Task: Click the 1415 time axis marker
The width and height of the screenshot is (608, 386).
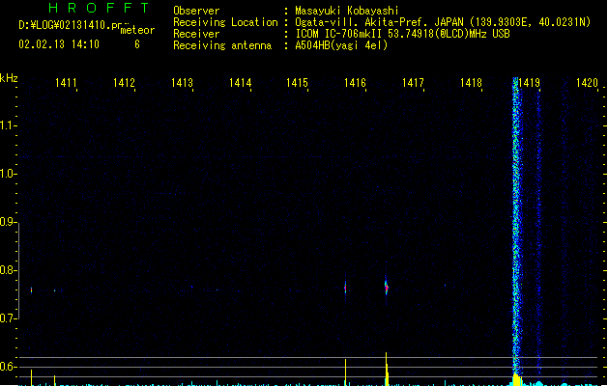Action: pyautogui.click(x=297, y=83)
